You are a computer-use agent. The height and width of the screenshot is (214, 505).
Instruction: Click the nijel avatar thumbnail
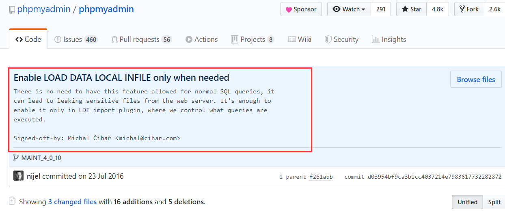click(x=18, y=176)
